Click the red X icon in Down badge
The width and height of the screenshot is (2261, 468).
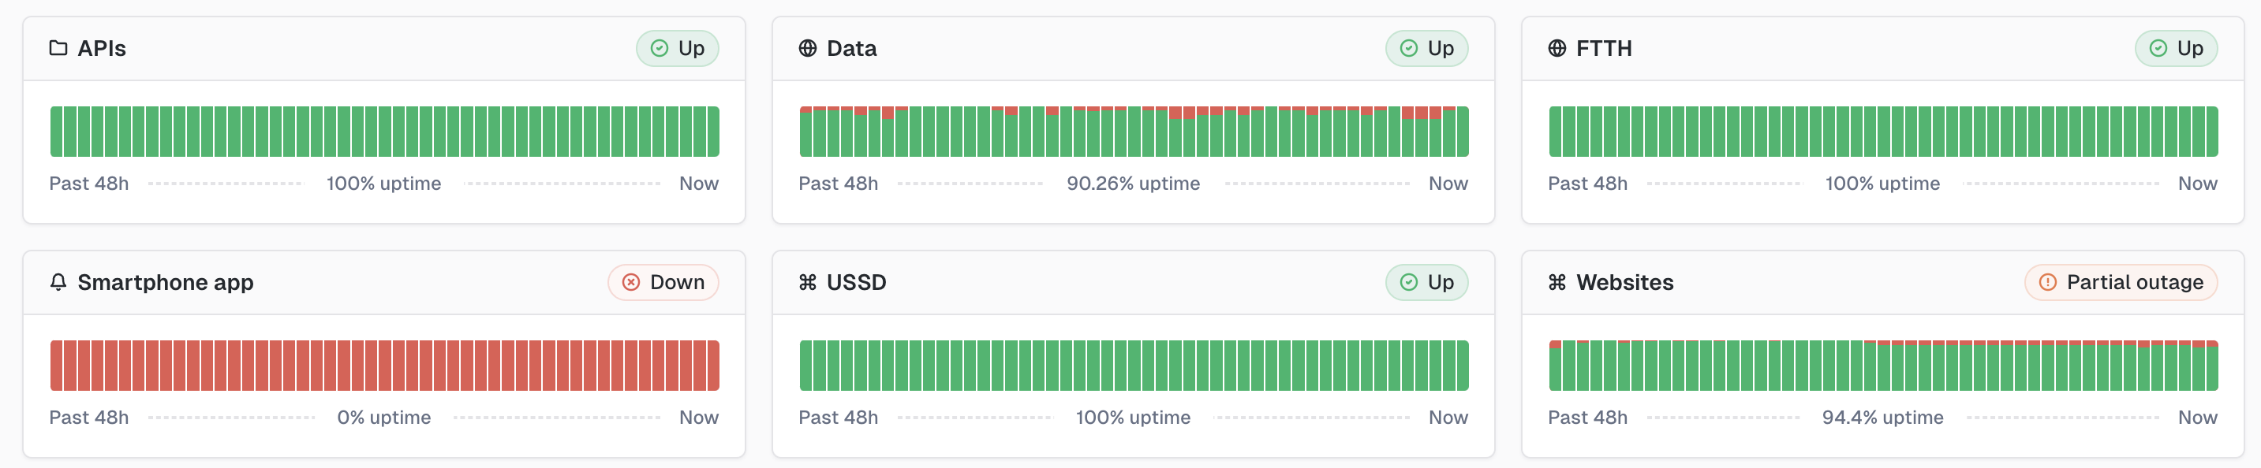click(x=631, y=282)
